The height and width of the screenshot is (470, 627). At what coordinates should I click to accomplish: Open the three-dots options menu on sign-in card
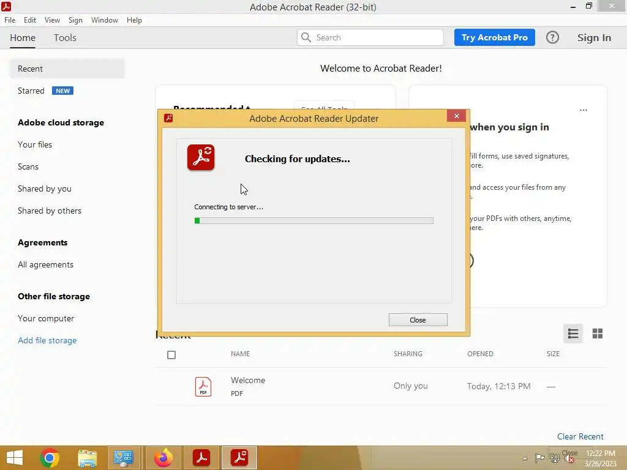pyautogui.click(x=584, y=110)
